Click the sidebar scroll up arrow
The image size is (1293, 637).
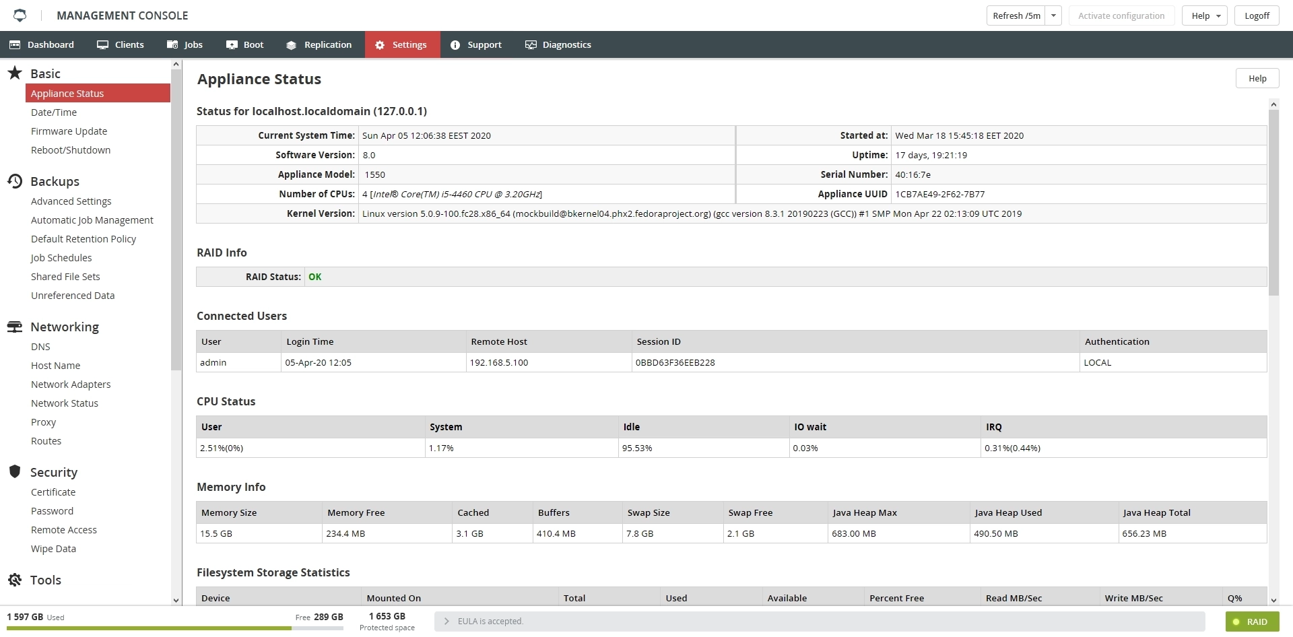pos(176,65)
